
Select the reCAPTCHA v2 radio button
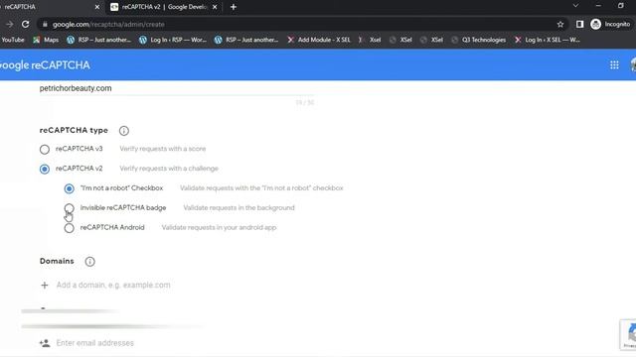point(45,169)
